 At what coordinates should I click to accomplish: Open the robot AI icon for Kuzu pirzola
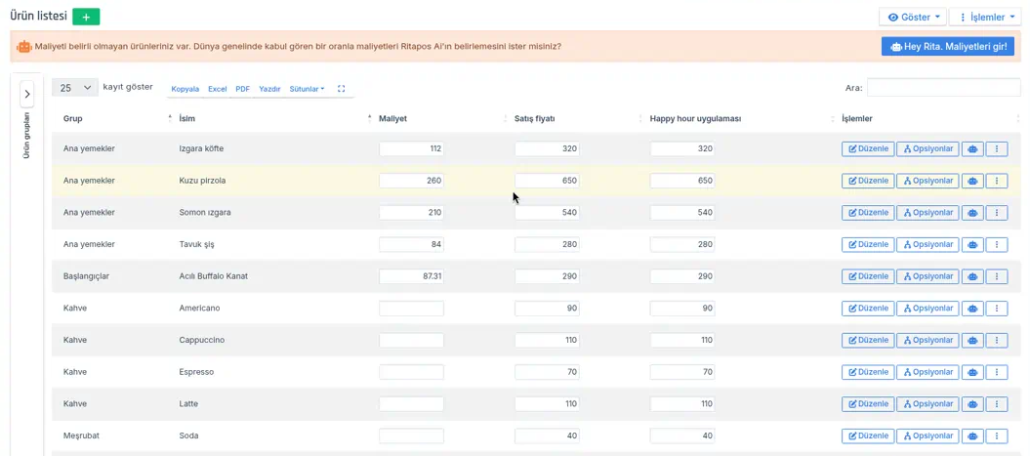click(x=972, y=181)
